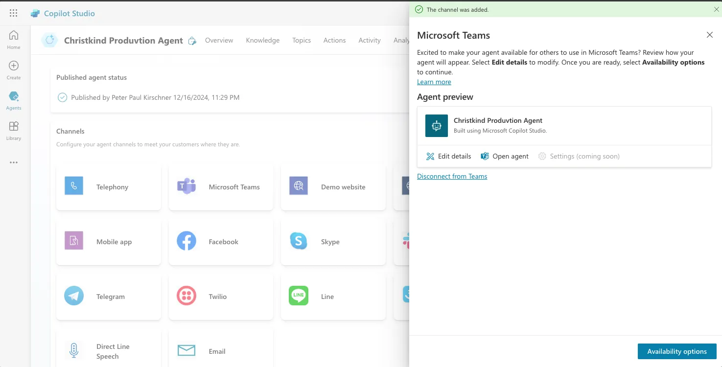
Task: Open the Library section
Action: (x=13, y=131)
